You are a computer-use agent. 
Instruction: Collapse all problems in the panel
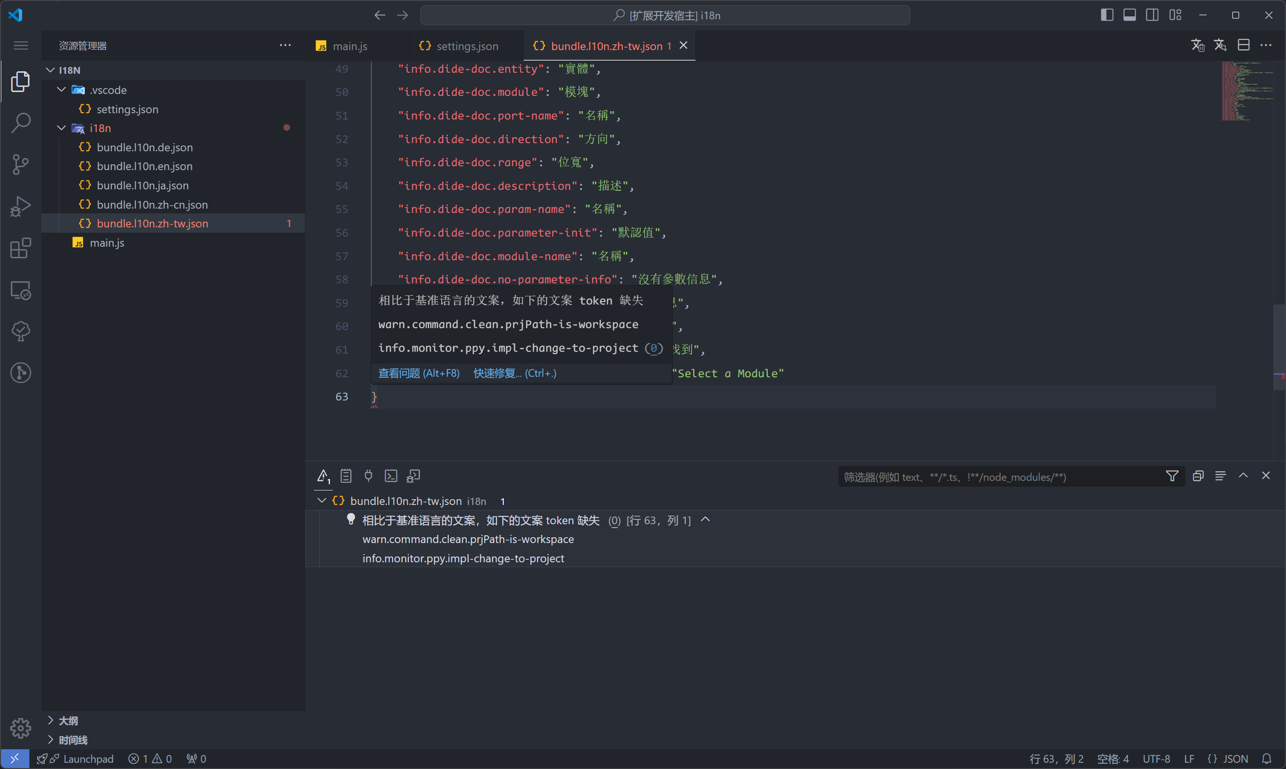point(1198,476)
